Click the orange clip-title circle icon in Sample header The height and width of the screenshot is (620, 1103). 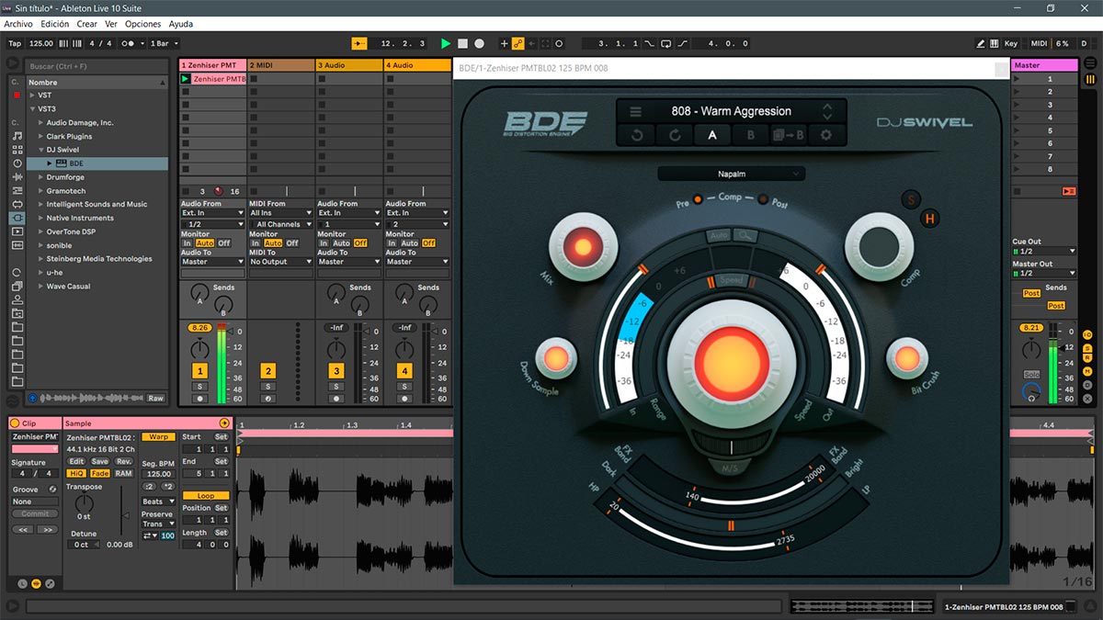pos(223,423)
